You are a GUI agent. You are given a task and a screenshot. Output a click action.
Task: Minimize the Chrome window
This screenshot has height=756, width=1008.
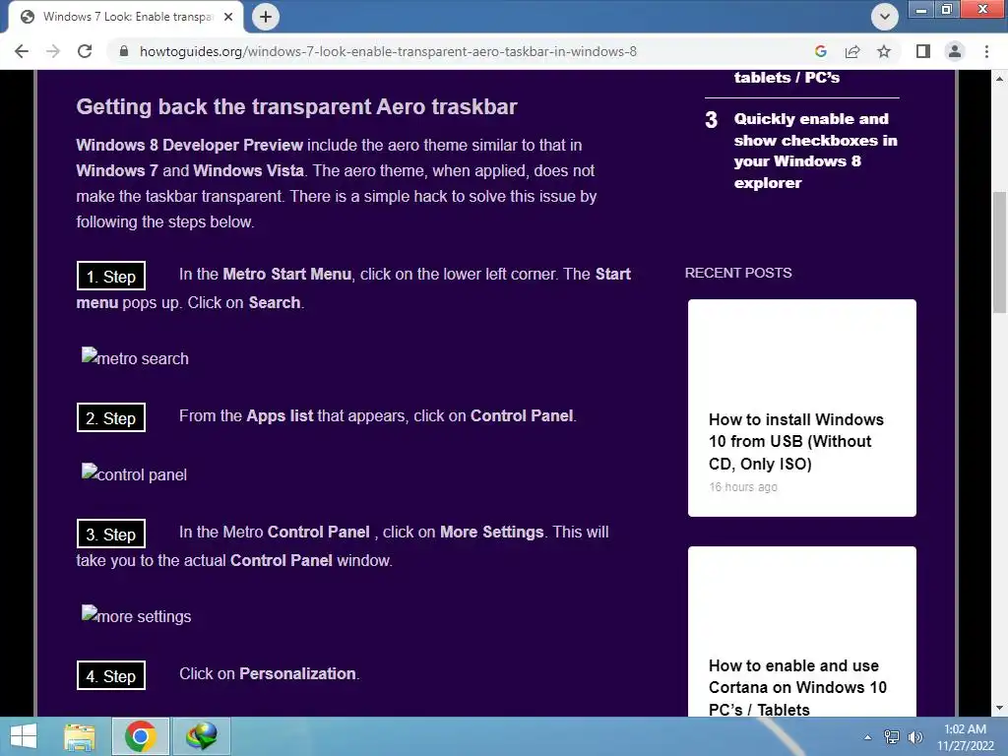click(x=921, y=10)
